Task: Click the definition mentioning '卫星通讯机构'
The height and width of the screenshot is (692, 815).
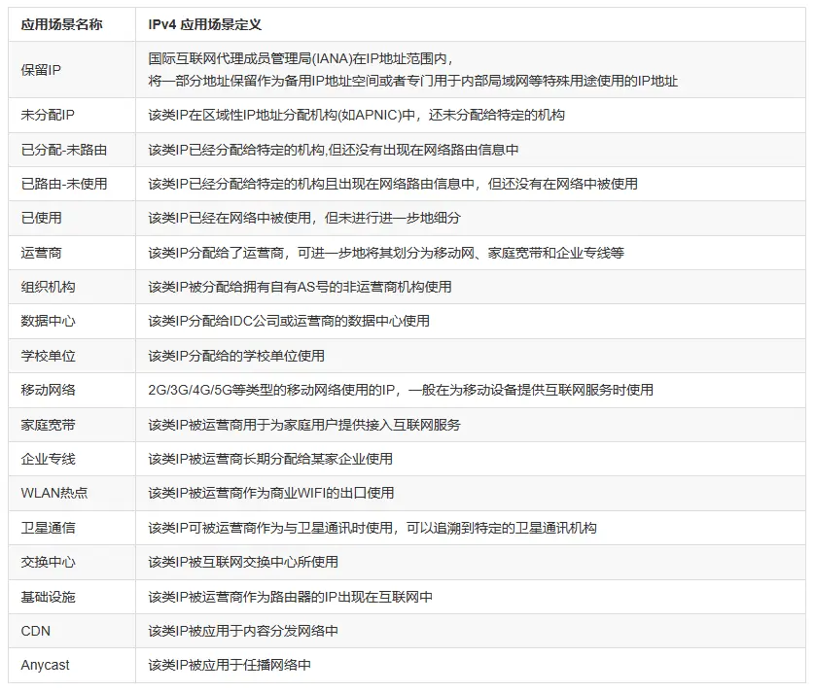Action: pyautogui.click(x=471, y=528)
